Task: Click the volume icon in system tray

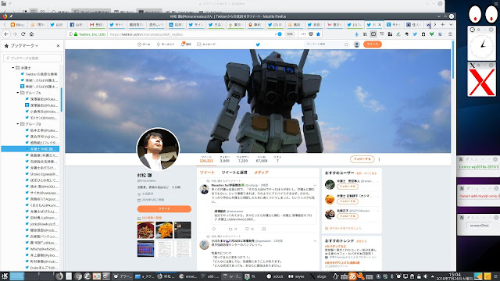Action: coord(425,276)
